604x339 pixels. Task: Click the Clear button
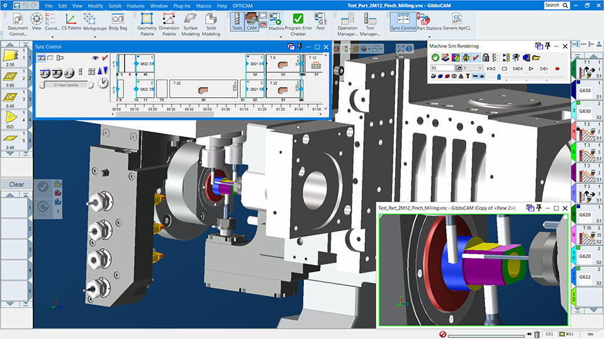coord(16,185)
